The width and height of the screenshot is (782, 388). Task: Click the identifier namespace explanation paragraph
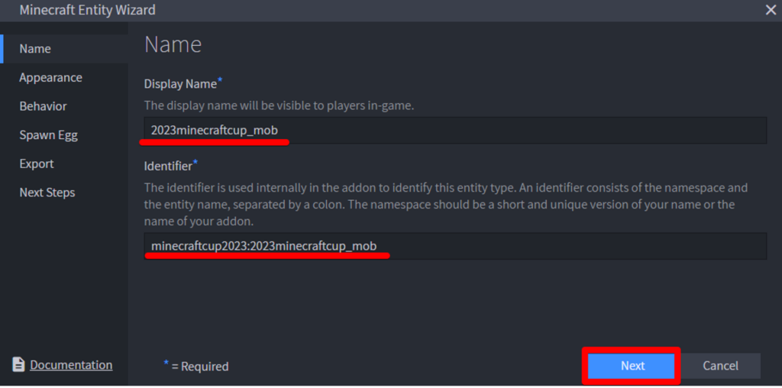point(446,204)
